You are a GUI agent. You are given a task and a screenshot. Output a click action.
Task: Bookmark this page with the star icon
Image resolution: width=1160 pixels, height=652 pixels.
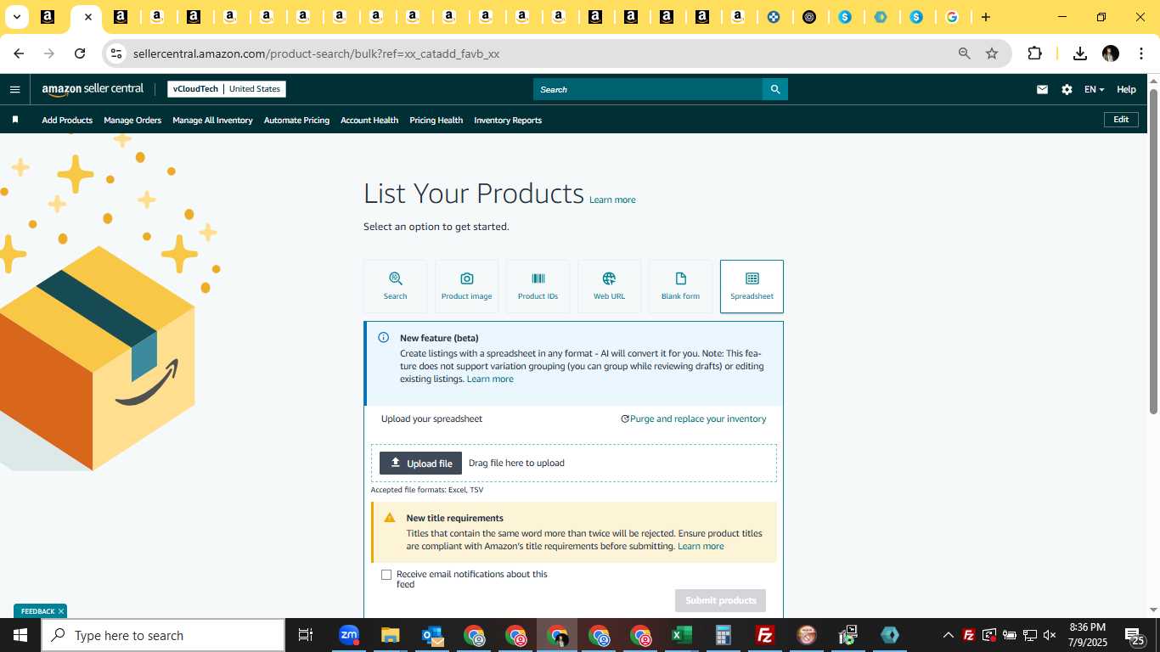click(x=992, y=53)
